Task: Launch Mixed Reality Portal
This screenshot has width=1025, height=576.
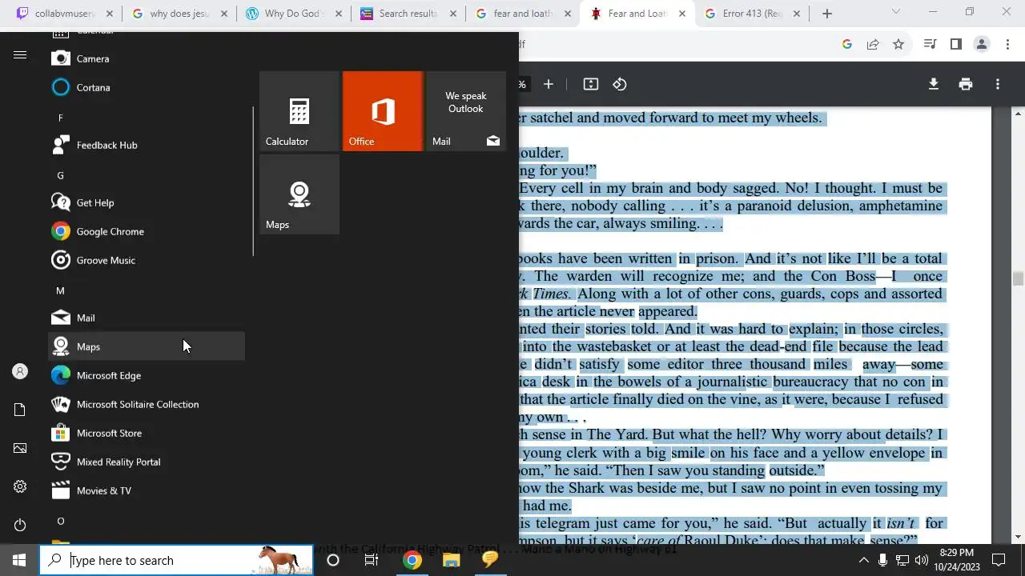Action: point(147,462)
